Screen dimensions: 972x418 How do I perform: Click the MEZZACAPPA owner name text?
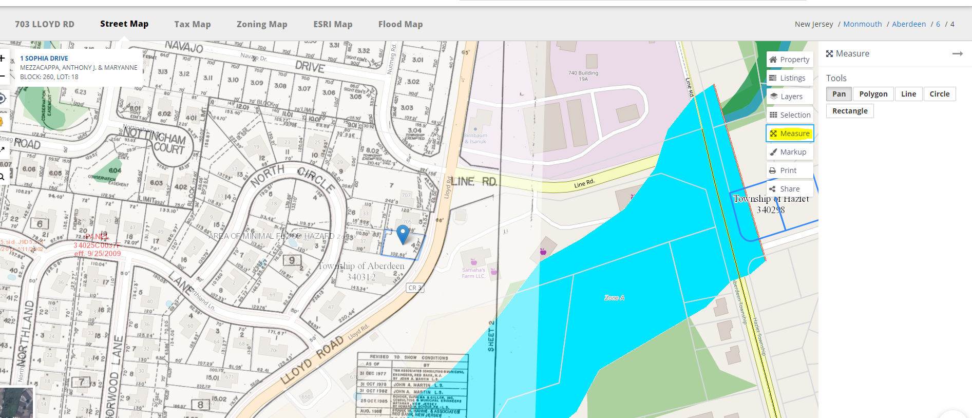79,68
